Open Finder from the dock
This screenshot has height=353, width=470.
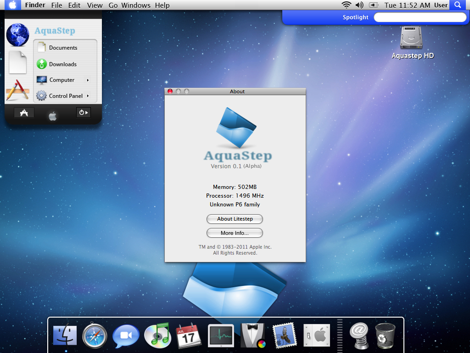[65, 336]
